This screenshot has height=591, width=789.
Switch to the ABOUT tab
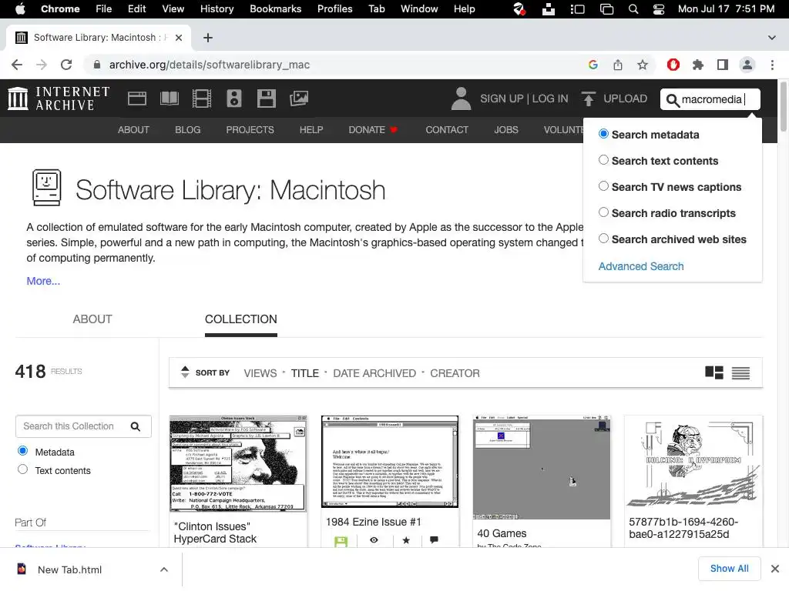coord(92,319)
